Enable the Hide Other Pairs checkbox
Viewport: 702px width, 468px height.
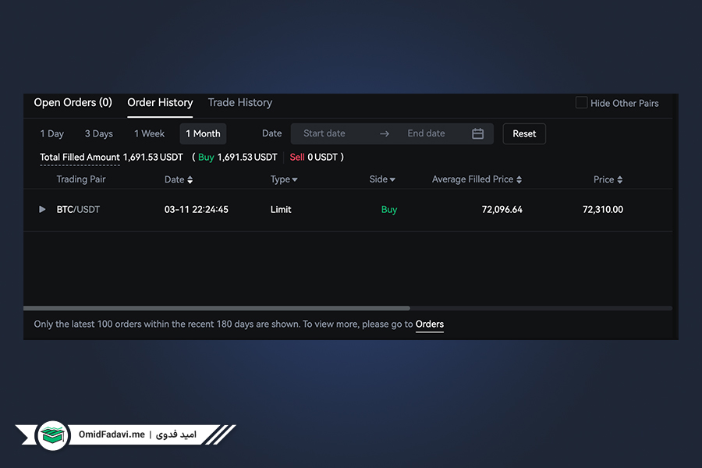click(581, 102)
